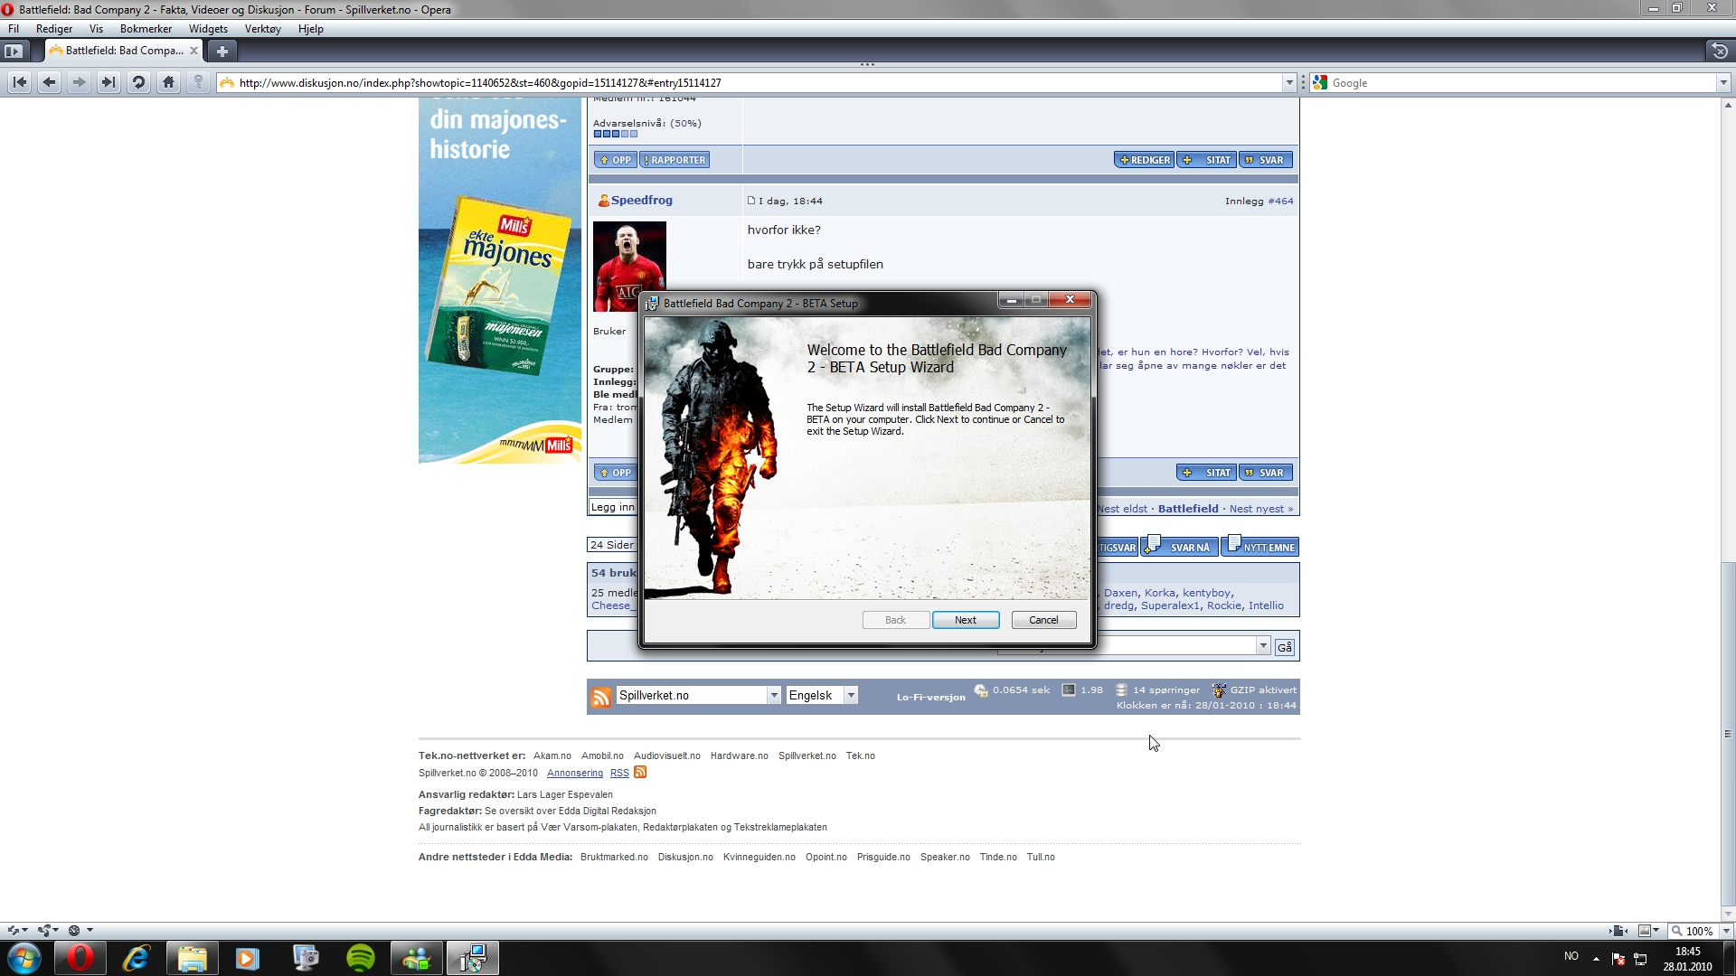Image resolution: width=1736 pixels, height=976 pixels.
Task: Reload the current page
Action: (x=138, y=82)
